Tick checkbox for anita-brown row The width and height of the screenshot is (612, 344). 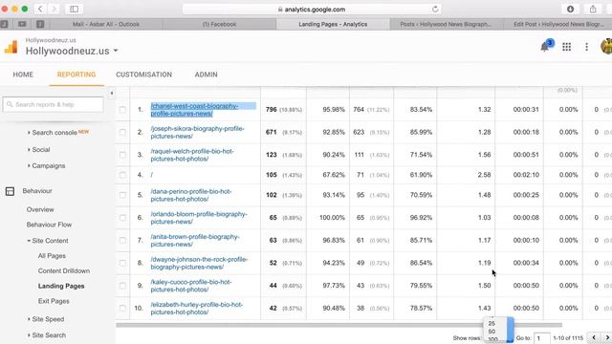coord(122,240)
